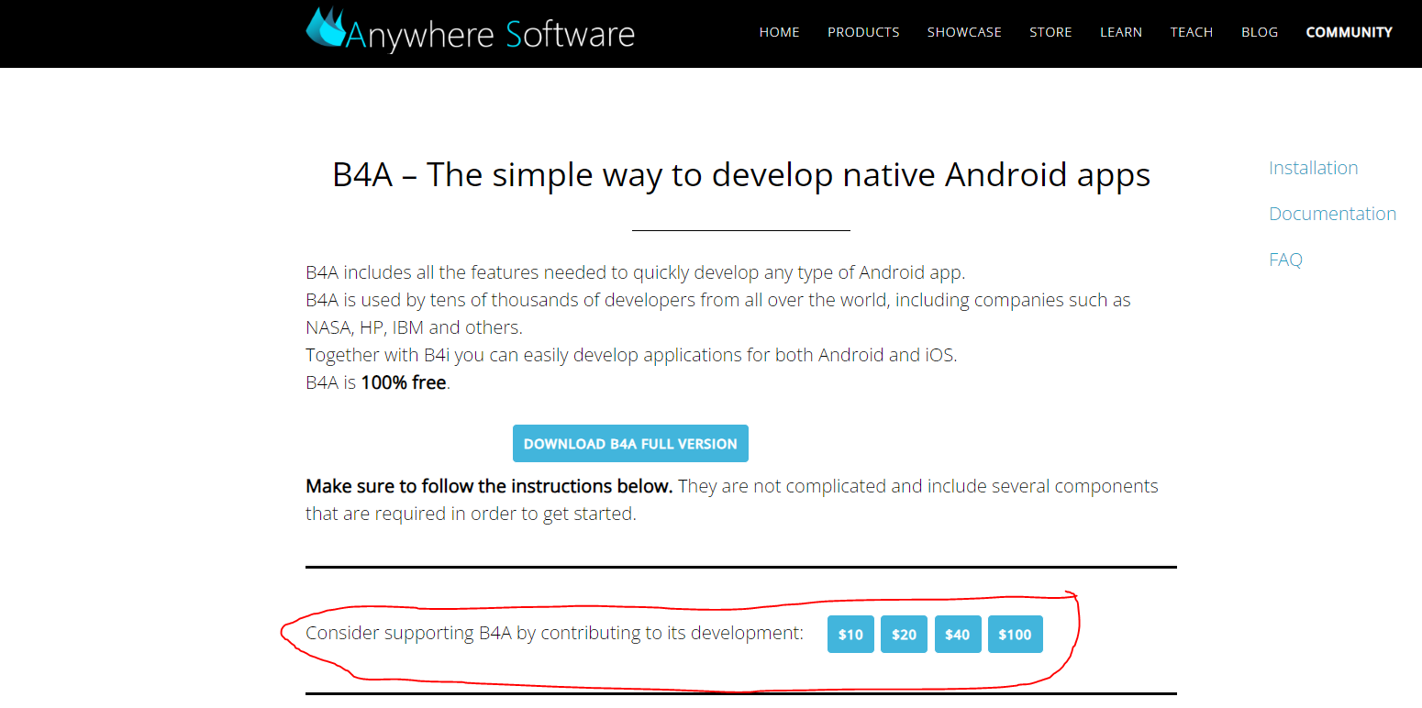
Task: Open the BLOG link in the header
Action: 1260,32
